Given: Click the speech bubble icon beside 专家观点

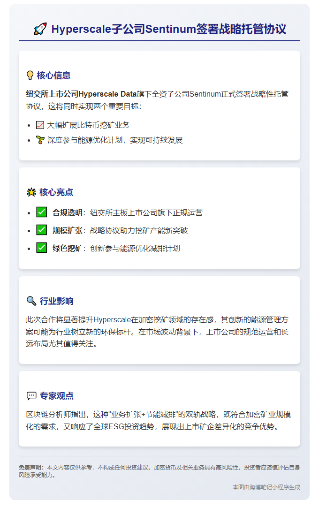Looking at the screenshot, I should pos(31,396).
